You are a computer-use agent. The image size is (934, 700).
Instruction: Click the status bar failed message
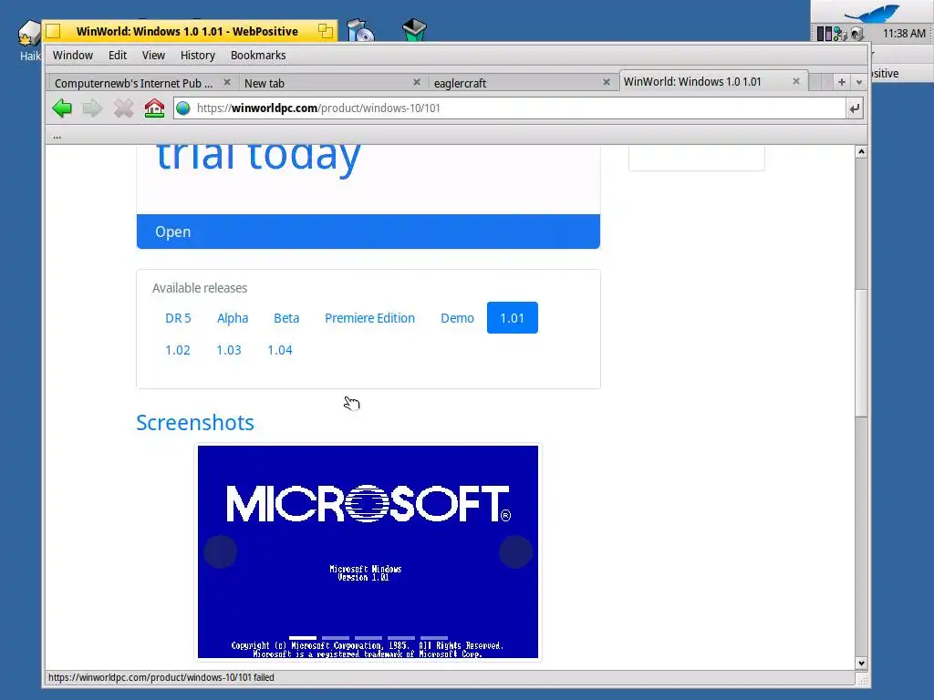click(161, 677)
